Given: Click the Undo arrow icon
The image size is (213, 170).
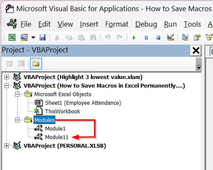Looking at the screenshot, I should 108,37.
